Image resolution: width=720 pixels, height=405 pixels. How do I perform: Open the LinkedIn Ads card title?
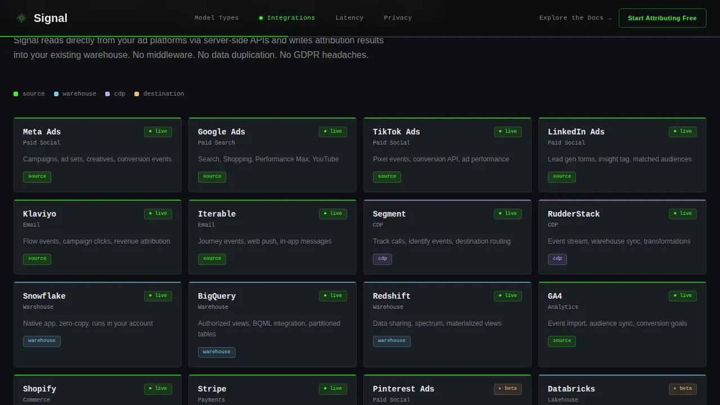click(576, 132)
